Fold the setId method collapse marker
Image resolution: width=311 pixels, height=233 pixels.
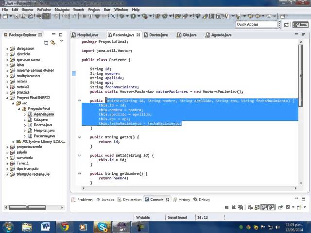(x=80, y=155)
